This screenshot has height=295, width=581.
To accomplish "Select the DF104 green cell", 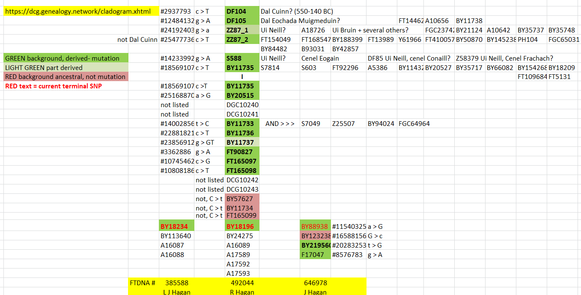I will coord(242,11).
